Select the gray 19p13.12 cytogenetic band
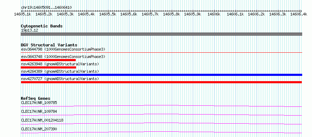This screenshot has width=312, height=137. pos(162,34)
